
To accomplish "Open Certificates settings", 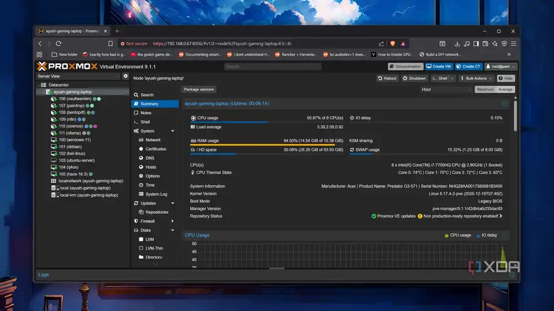I will click(x=155, y=149).
